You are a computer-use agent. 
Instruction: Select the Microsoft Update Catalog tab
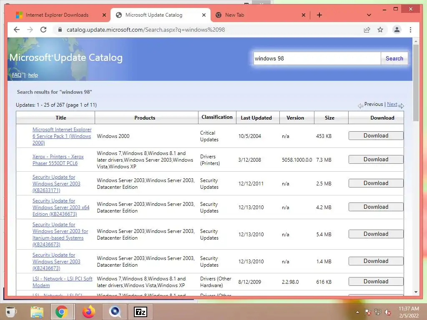(x=154, y=15)
